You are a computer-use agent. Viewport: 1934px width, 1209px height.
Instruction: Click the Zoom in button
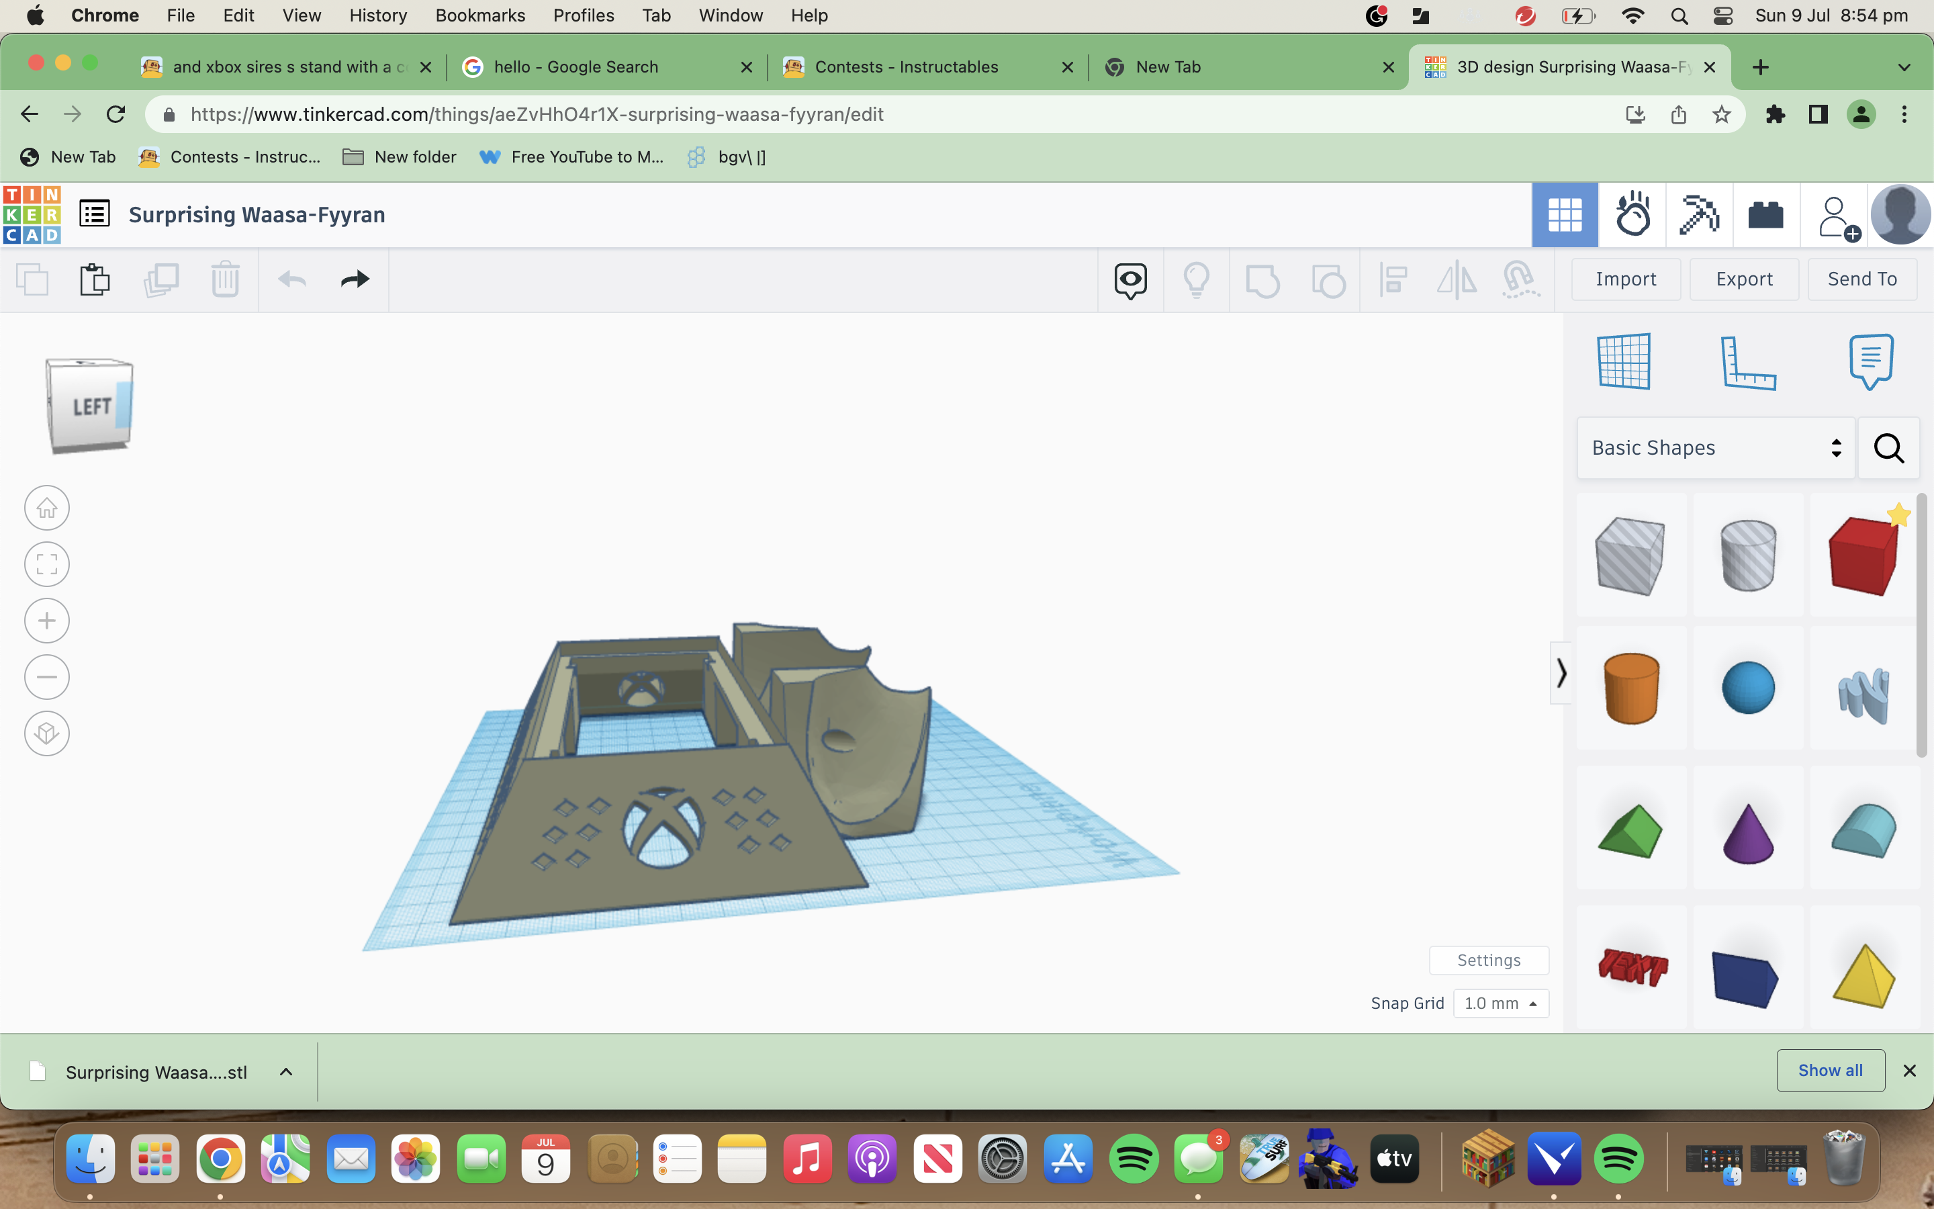[47, 621]
